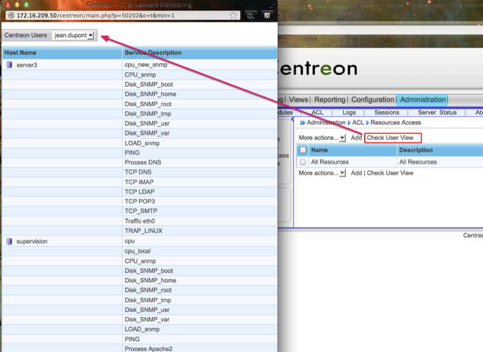Click the supervision host database icon
483x352 pixels.
9,241
